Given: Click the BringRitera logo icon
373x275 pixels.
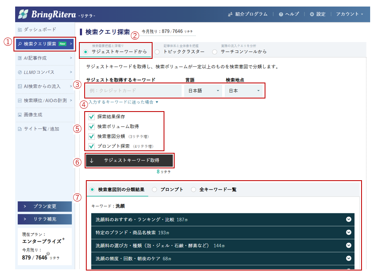Looking at the screenshot, I should click(x=23, y=14).
